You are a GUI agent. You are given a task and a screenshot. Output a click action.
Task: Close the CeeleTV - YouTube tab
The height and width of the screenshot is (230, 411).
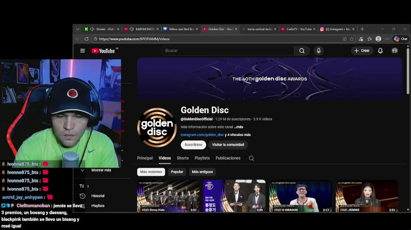[x=314, y=29]
